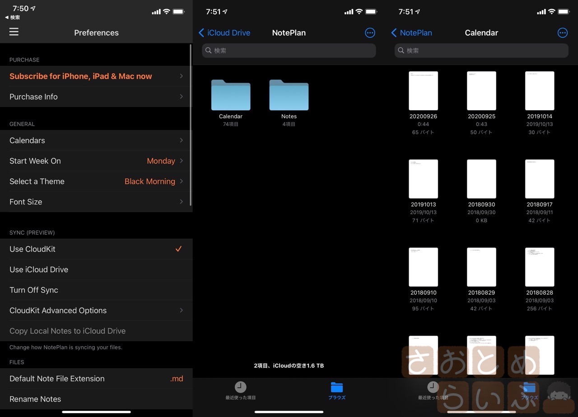Image resolution: width=578 pixels, height=417 pixels.
Task: Change Start Week On Monday setting
Action: 96,161
